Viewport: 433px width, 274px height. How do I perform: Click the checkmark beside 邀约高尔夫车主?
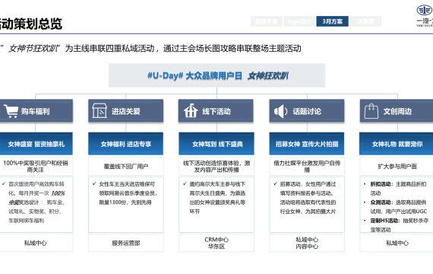click(185, 183)
